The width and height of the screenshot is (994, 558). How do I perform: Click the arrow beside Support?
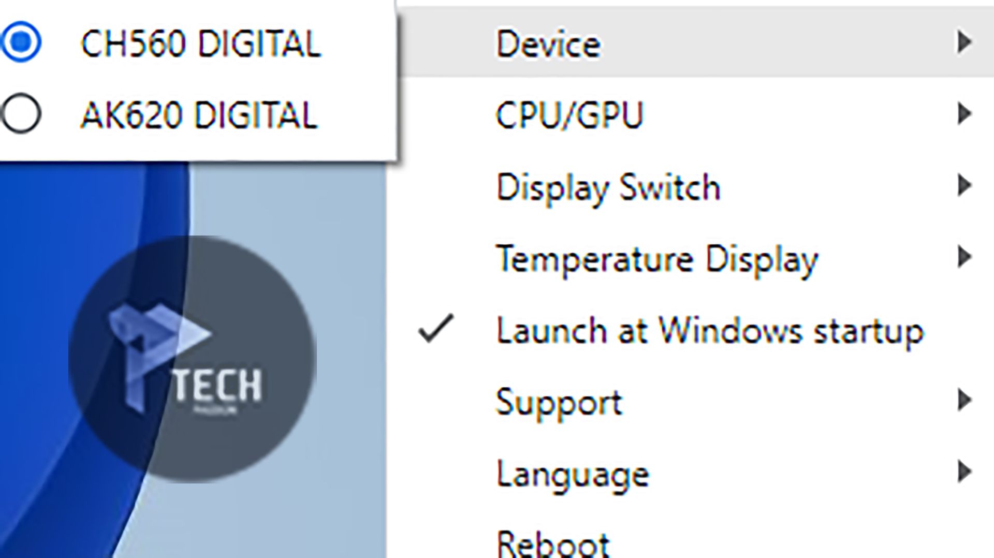click(x=963, y=400)
